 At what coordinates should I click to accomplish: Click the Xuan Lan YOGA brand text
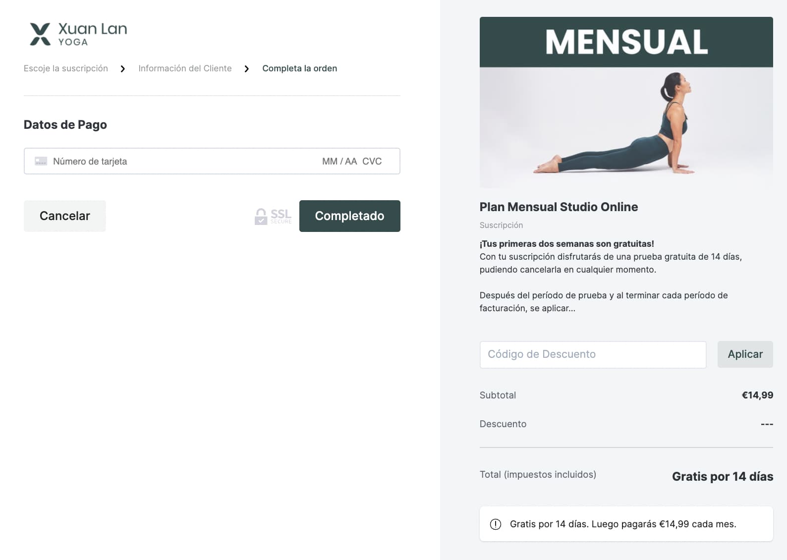pos(93,34)
